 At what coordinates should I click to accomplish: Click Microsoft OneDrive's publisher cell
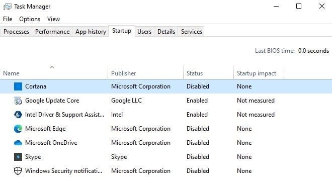tap(141, 143)
